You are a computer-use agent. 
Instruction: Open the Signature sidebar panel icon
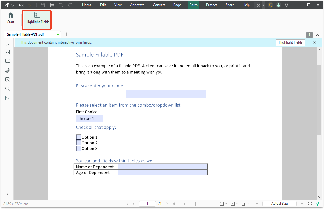(8, 98)
